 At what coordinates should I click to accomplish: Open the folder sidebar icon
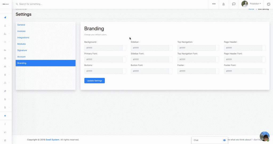5,50
